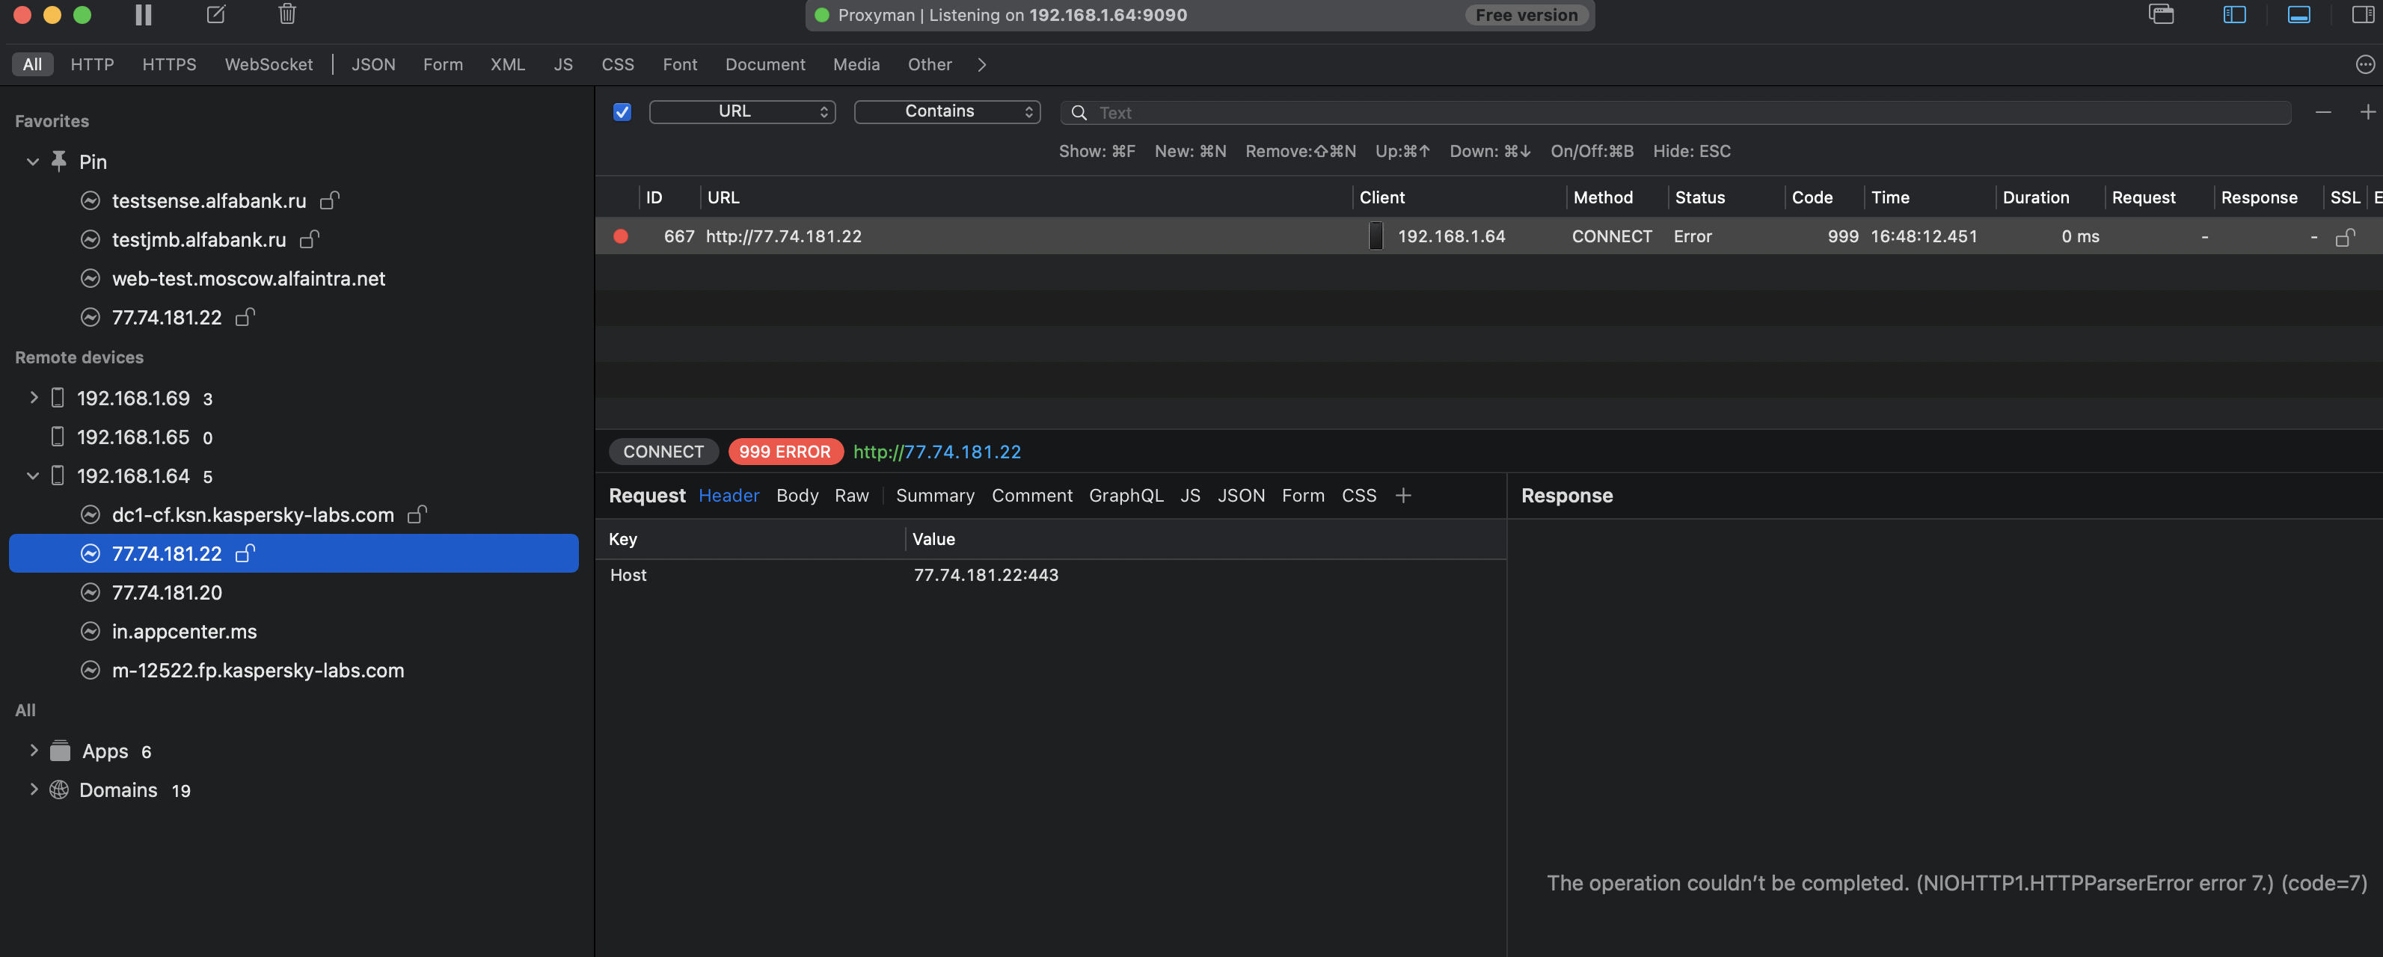Open the Contains condition dropdown
Viewport: 2383px width, 957px height.
[x=945, y=111]
